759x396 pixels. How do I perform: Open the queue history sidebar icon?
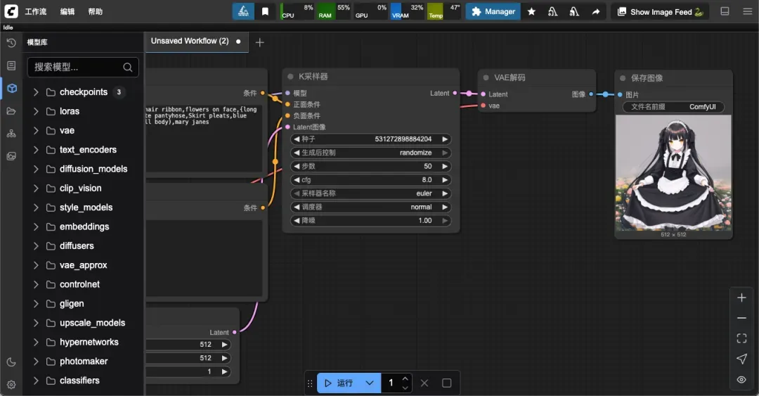coord(11,43)
